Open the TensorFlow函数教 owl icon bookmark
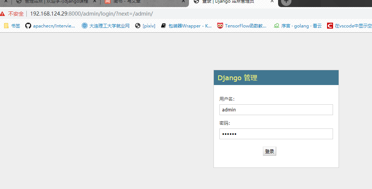This screenshot has width=372, height=189. click(x=220, y=26)
